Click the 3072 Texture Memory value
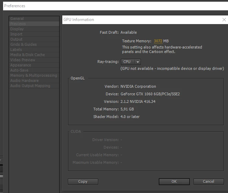Screen dimensions: 228x193 [x=158, y=41]
